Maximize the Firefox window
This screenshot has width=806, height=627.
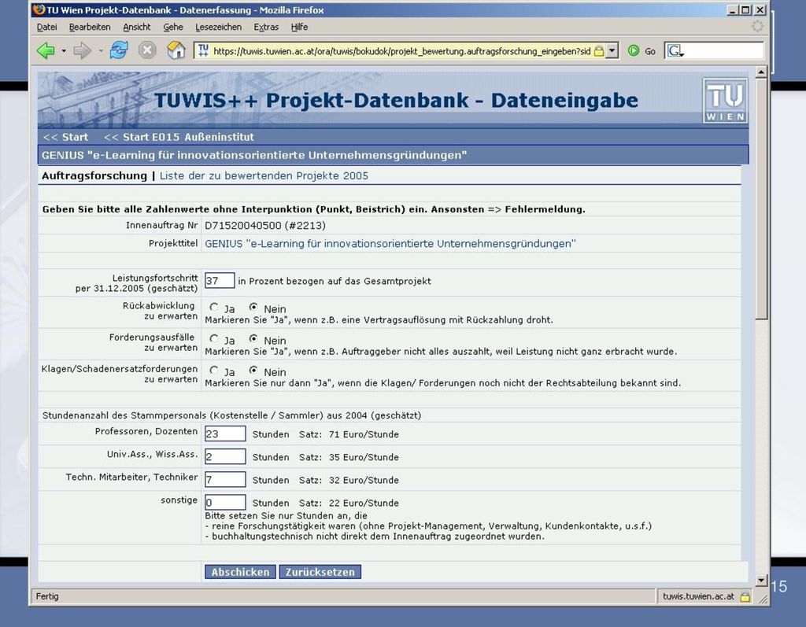click(746, 9)
